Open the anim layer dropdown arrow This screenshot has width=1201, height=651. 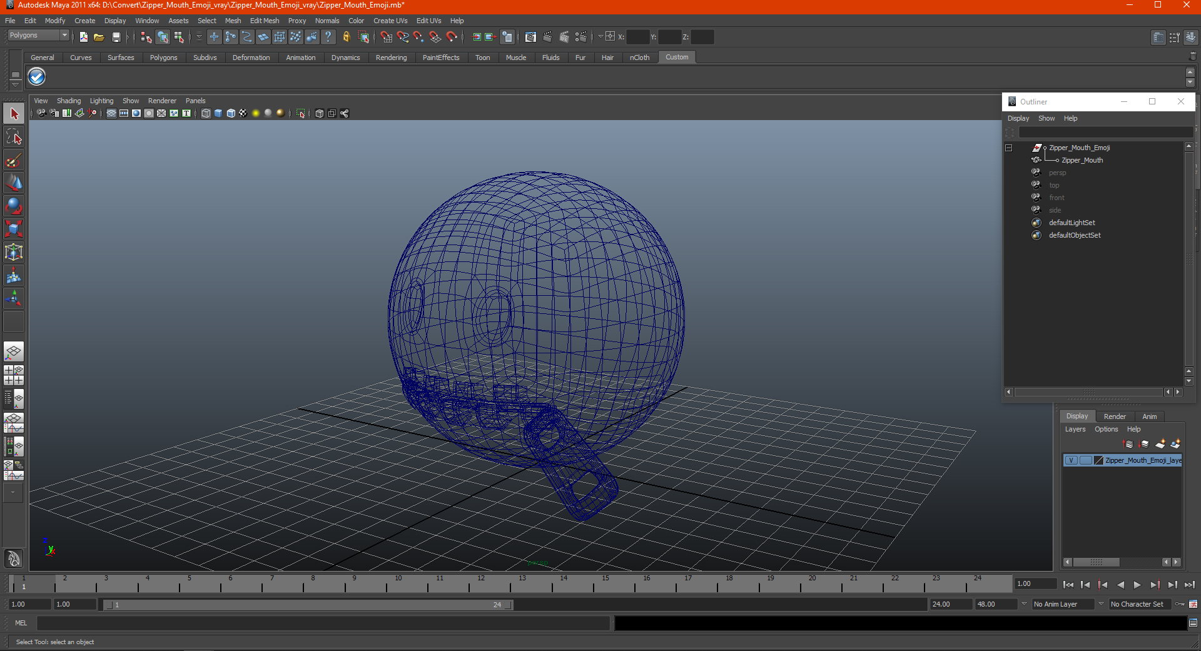[1024, 604]
